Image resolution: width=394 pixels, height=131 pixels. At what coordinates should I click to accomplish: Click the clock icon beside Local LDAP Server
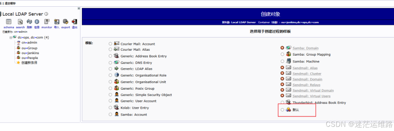[x=46, y=14]
